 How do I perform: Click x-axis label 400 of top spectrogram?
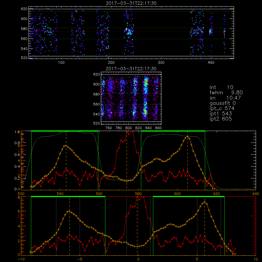click(211, 63)
